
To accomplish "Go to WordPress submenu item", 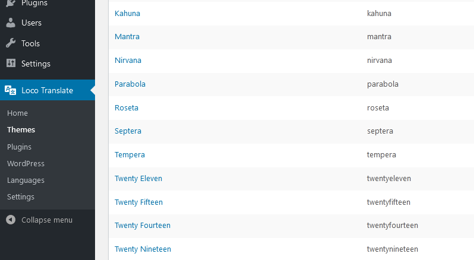I will pos(26,163).
